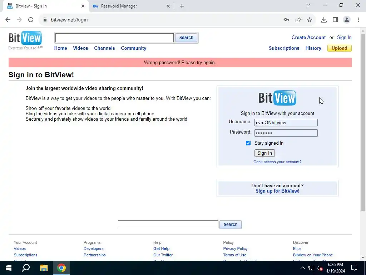
Task: Click the network icon in system tray
Action: click(x=311, y=268)
